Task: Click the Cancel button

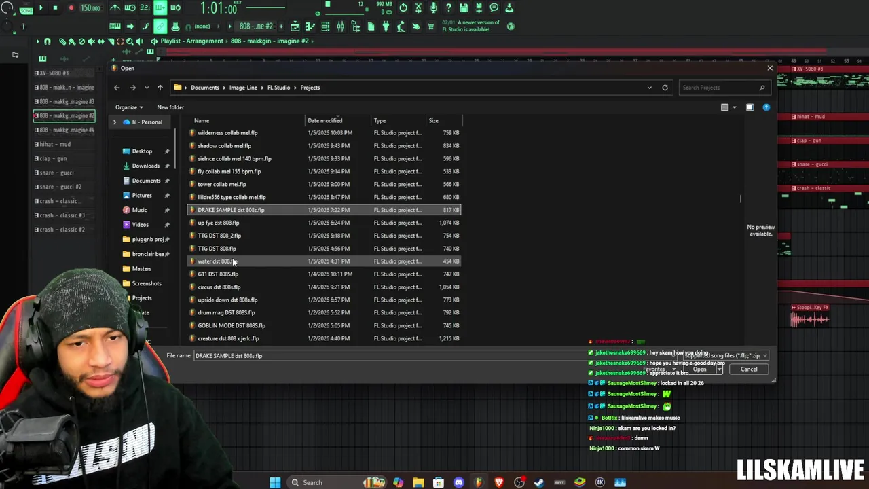Action: coord(749,369)
